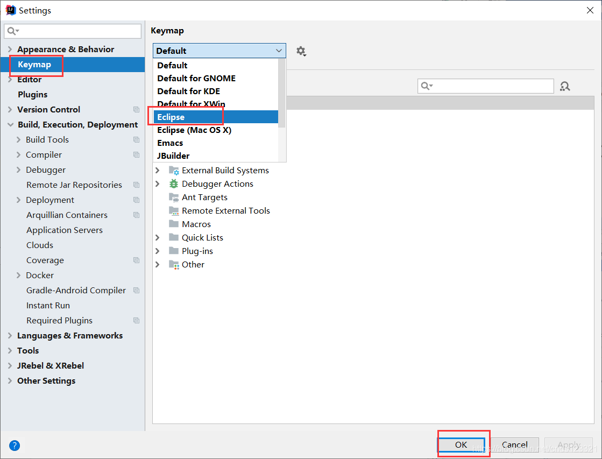
Task: Confirm settings with OK button
Action: coord(462,445)
